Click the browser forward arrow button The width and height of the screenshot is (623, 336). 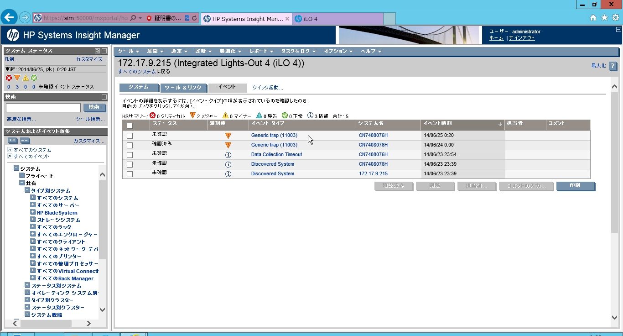point(25,18)
